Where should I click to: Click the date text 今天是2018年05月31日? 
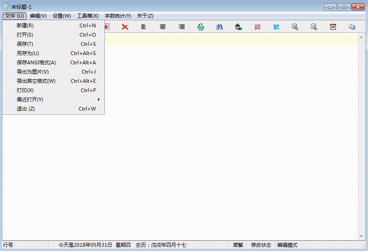click(85, 245)
